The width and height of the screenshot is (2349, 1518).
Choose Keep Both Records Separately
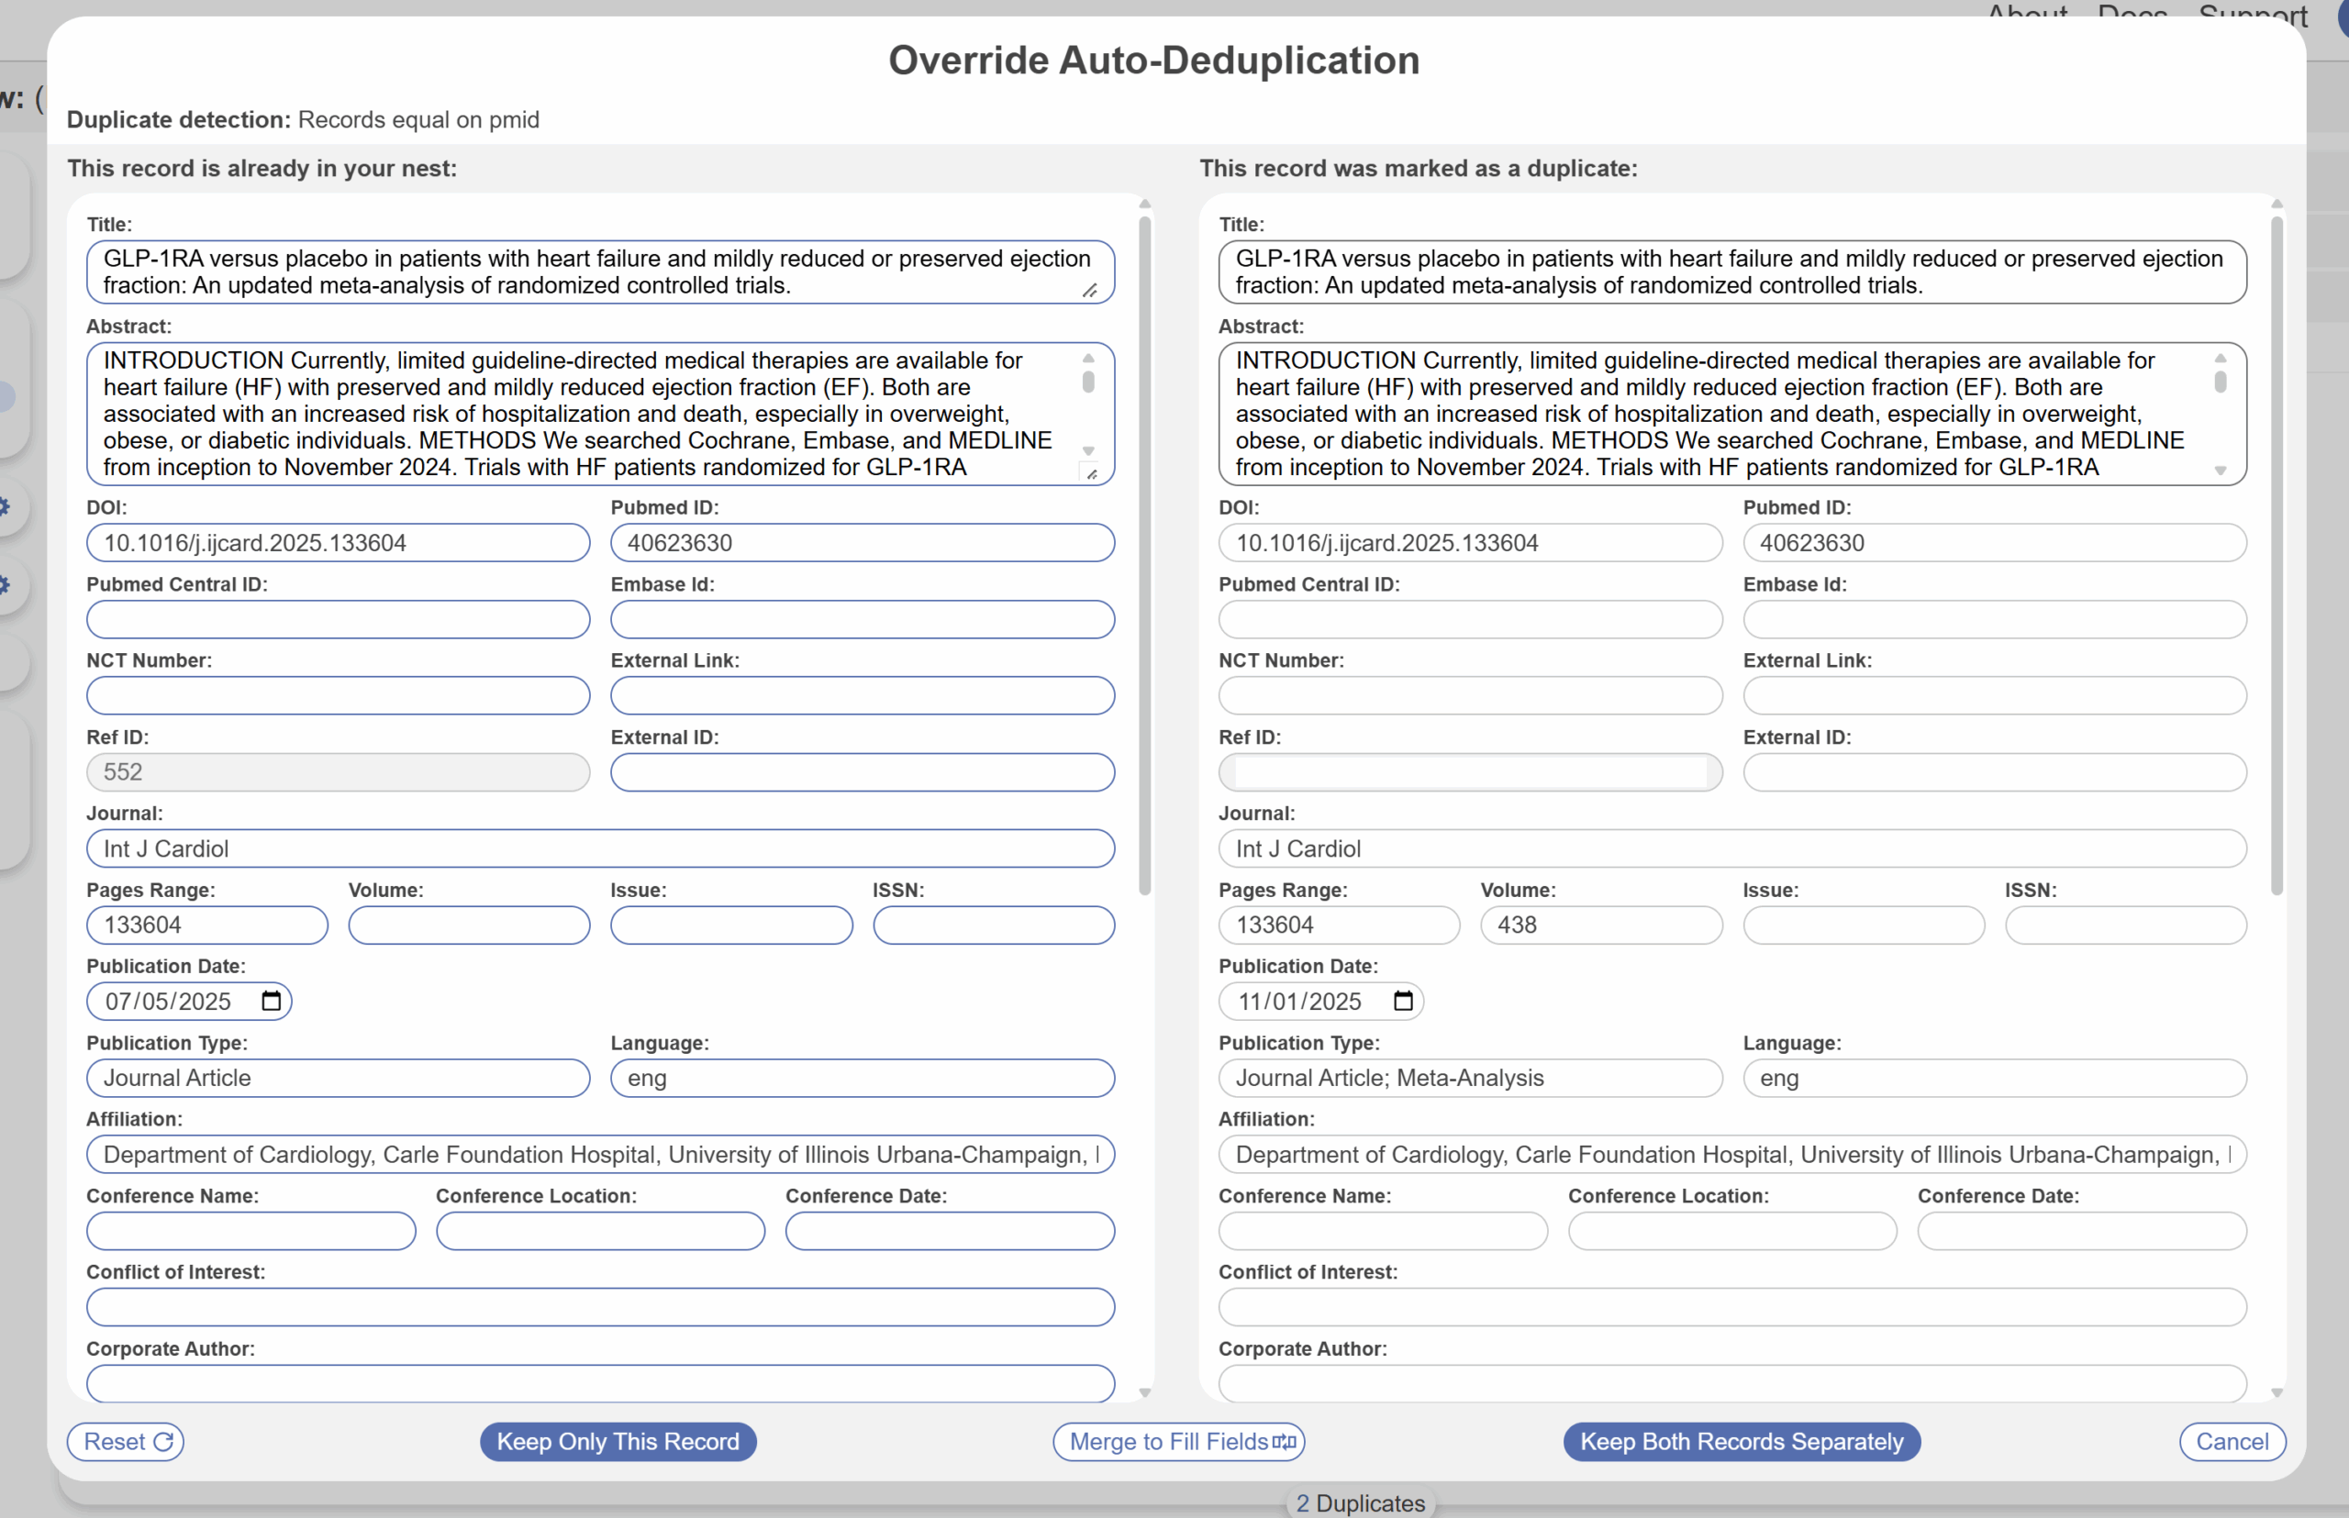tap(1742, 1442)
